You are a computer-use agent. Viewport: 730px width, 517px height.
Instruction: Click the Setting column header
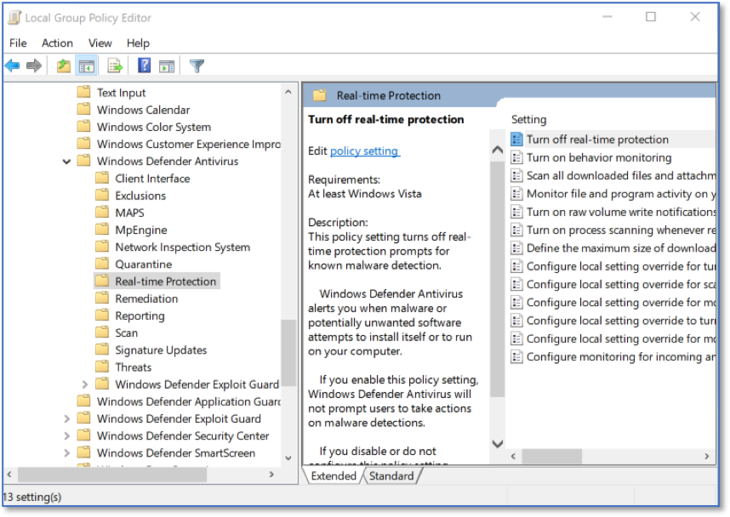529,120
